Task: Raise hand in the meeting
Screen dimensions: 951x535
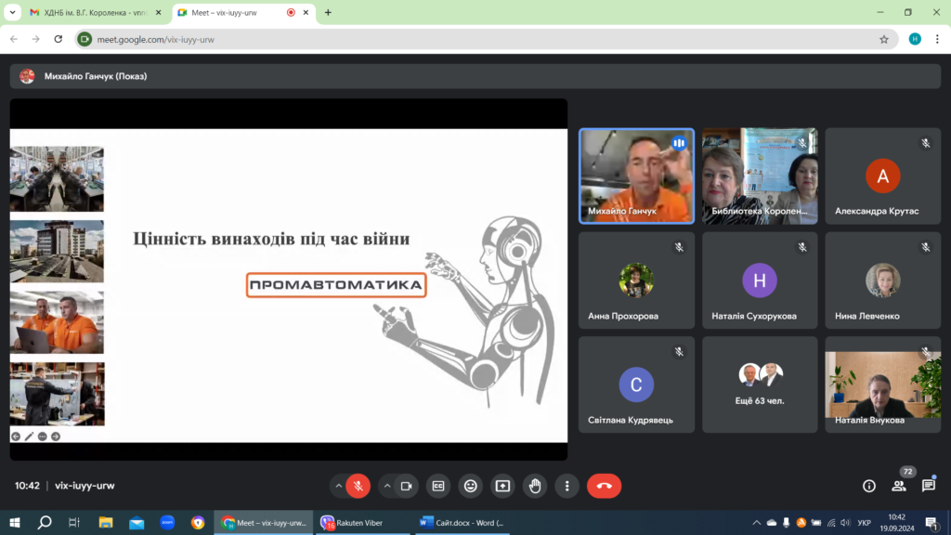Action: tap(535, 486)
